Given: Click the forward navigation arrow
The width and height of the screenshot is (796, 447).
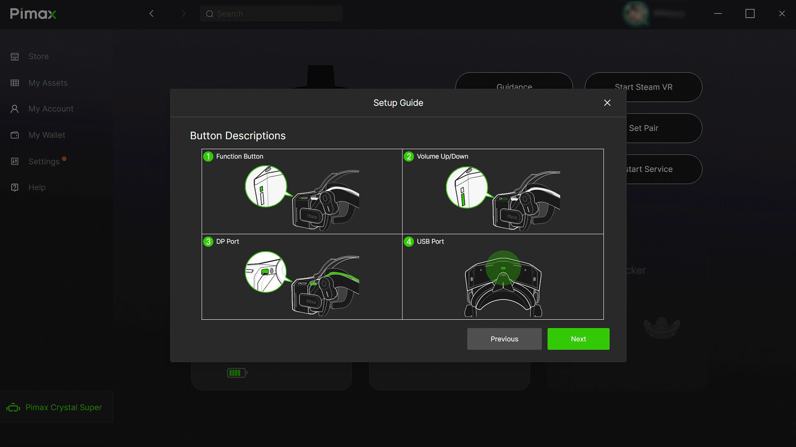Looking at the screenshot, I should tap(184, 13).
